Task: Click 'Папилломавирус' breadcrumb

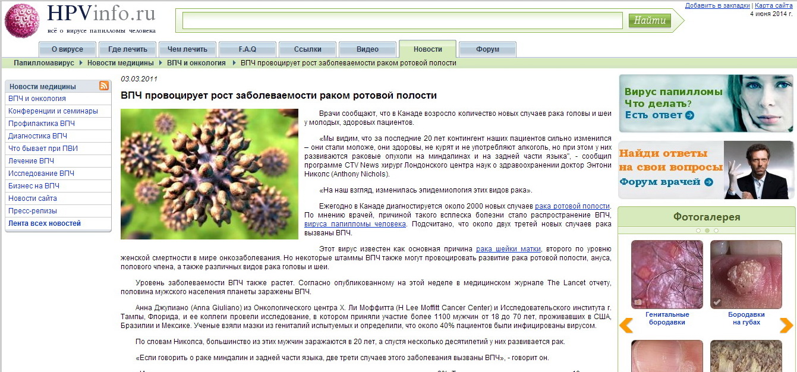Action: [44, 63]
